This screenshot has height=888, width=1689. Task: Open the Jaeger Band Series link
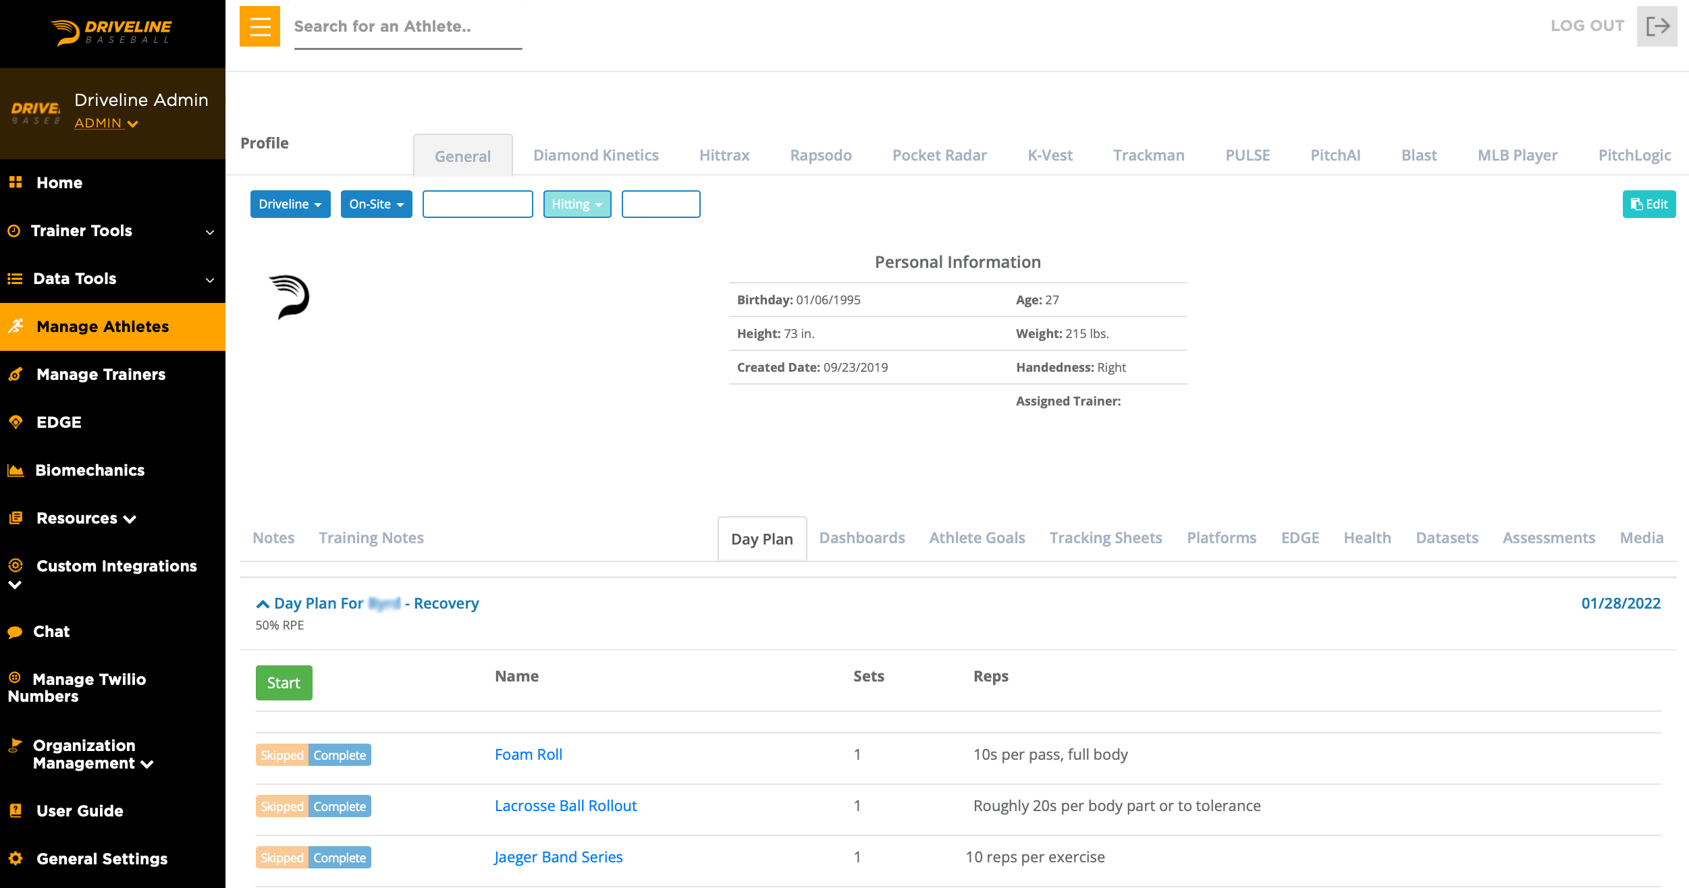pyautogui.click(x=558, y=857)
